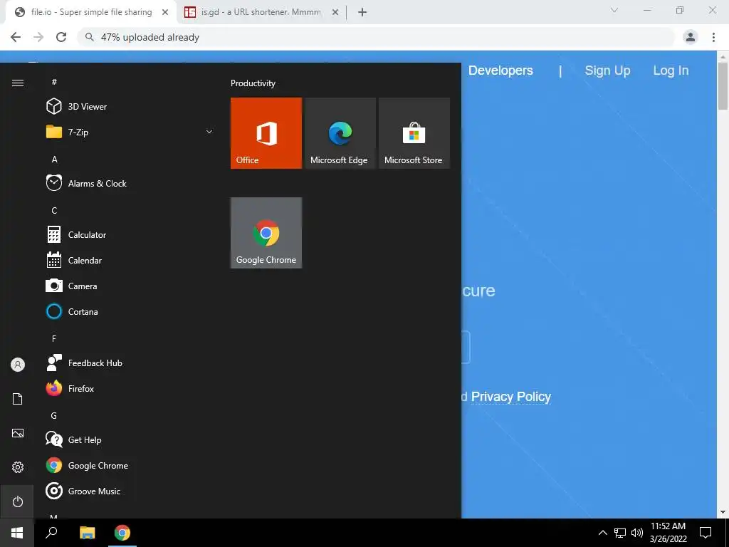This screenshot has height=547, width=729.
Task: Click the page vertical scrollbar thumb
Action: point(723,86)
